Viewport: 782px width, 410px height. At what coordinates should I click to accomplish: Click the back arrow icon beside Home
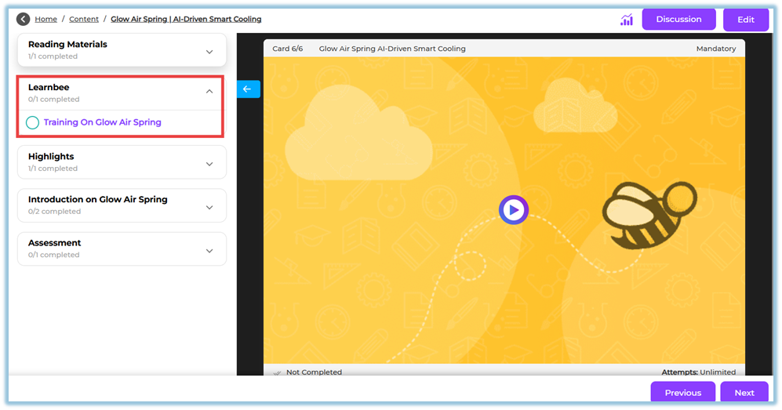point(23,19)
